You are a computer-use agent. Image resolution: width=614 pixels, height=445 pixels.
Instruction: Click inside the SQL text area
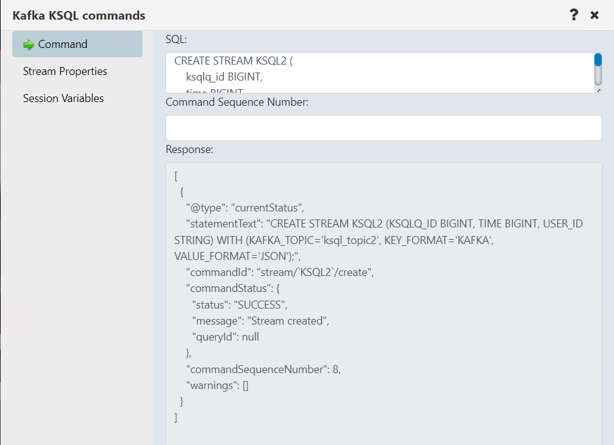click(x=380, y=73)
